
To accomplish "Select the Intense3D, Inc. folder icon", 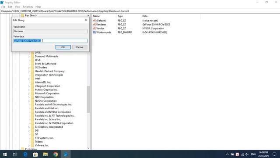I will [32, 83].
